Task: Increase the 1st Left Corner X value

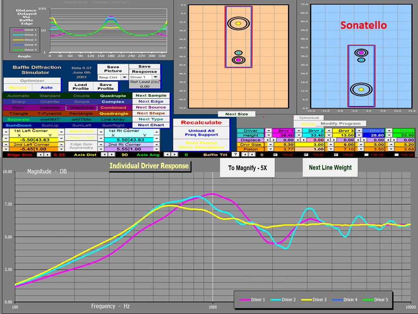Action: [x=5, y=131]
